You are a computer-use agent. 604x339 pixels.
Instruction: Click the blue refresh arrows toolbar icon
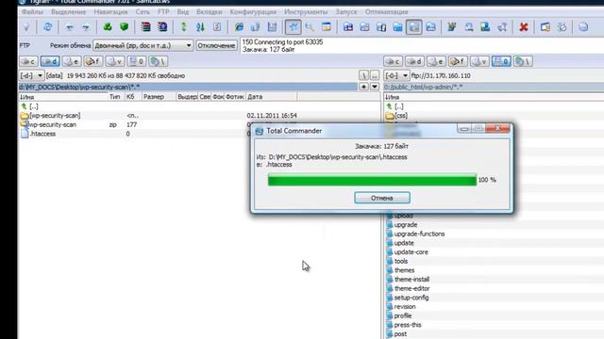point(47,27)
